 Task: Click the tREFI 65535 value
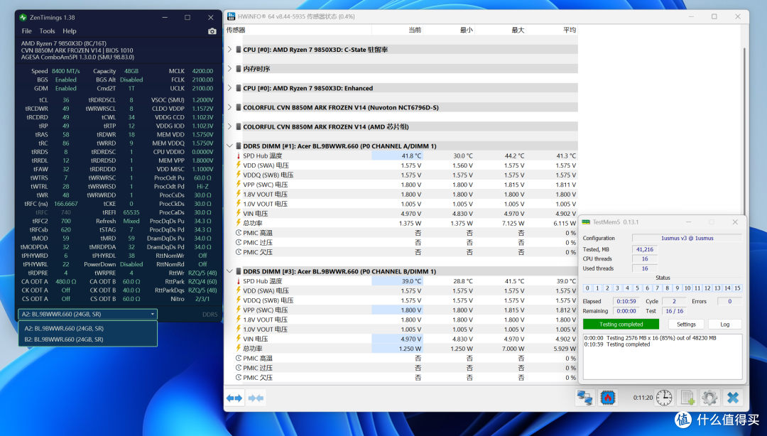(x=131, y=212)
